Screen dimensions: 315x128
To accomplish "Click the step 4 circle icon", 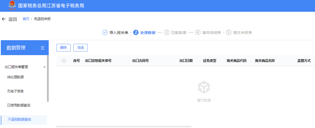I will (x=198, y=33).
